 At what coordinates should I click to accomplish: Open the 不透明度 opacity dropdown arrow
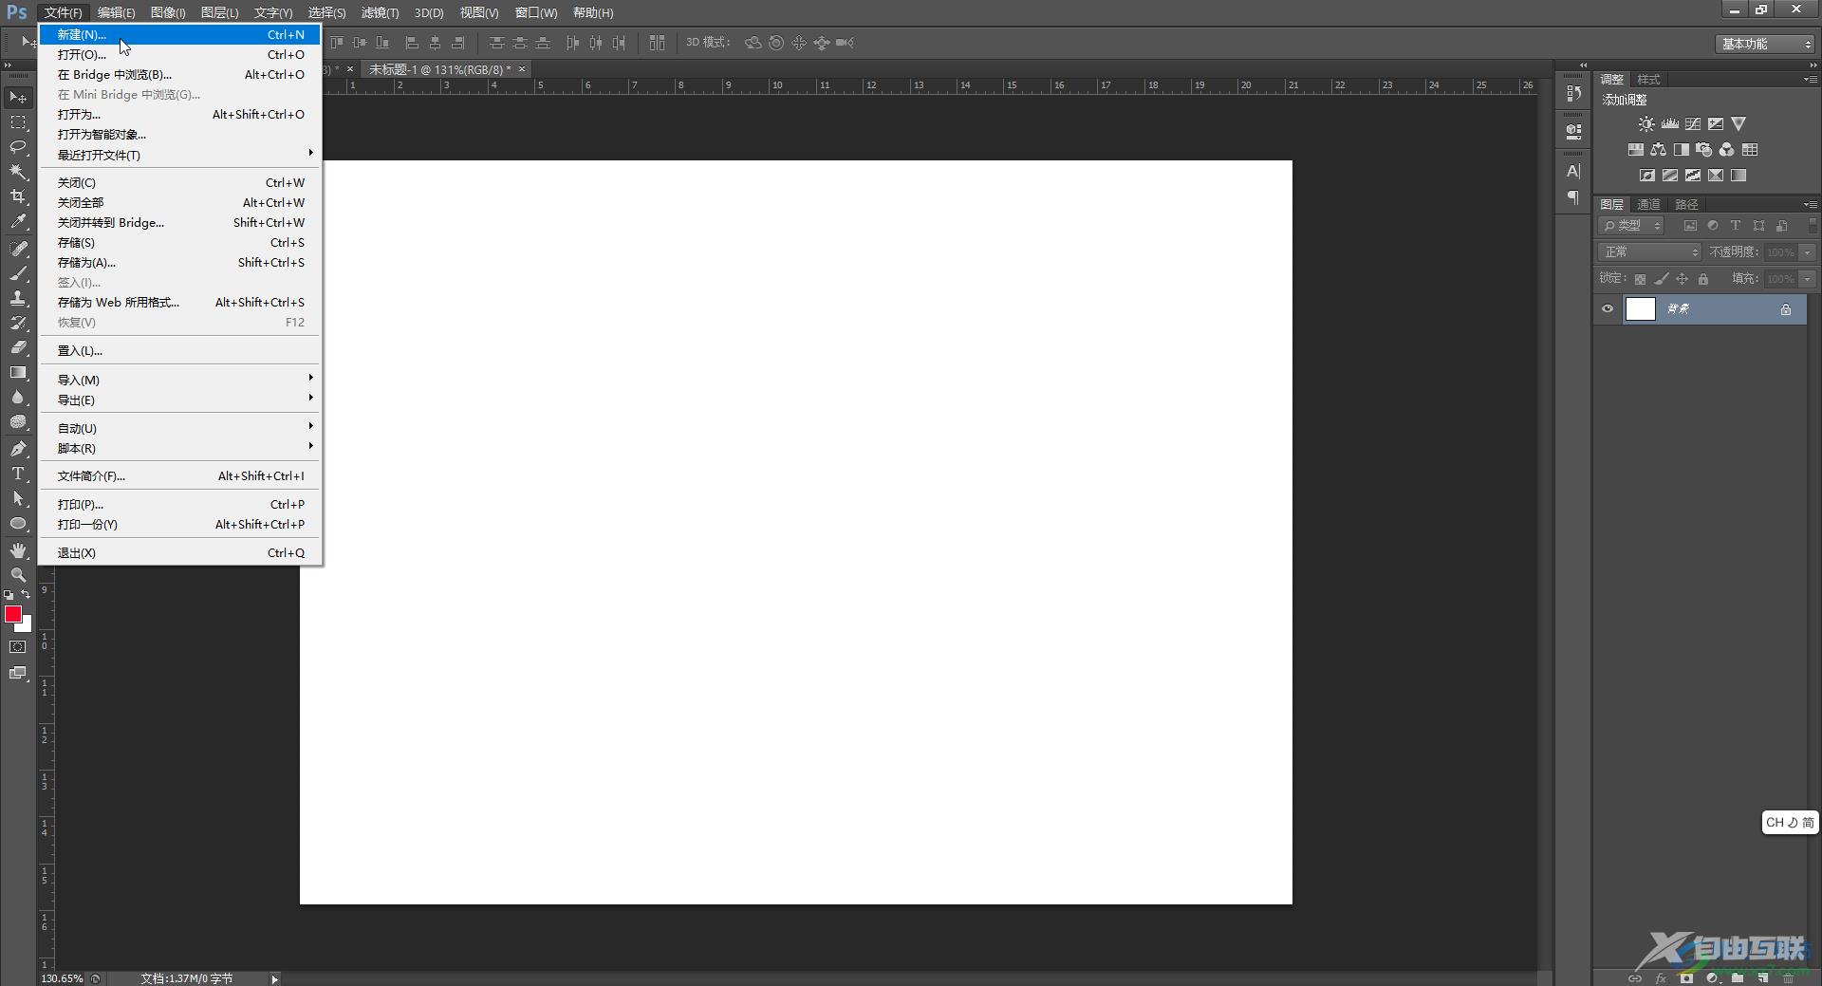coord(1808,252)
